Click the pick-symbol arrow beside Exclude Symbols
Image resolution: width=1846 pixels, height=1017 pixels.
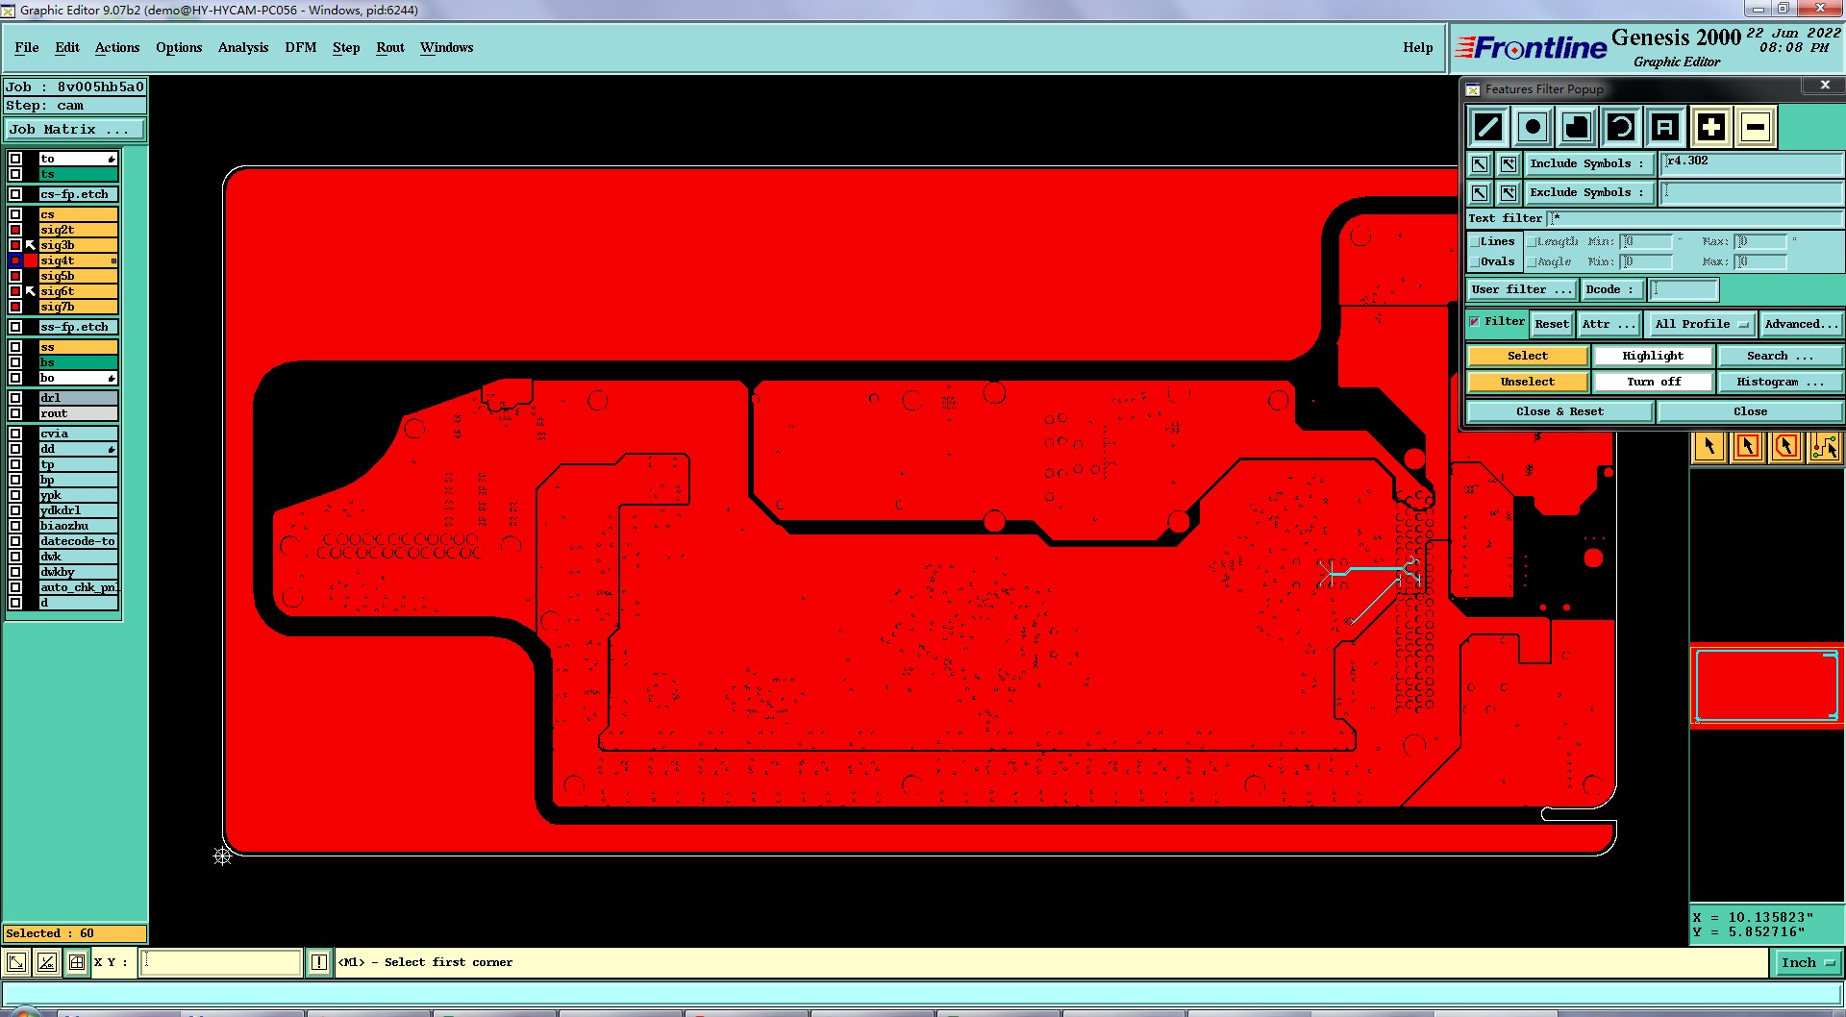pyautogui.click(x=1480, y=193)
